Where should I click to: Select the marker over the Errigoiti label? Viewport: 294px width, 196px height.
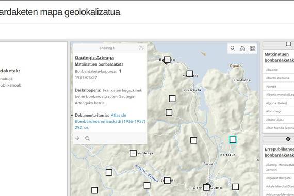(167, 181)
